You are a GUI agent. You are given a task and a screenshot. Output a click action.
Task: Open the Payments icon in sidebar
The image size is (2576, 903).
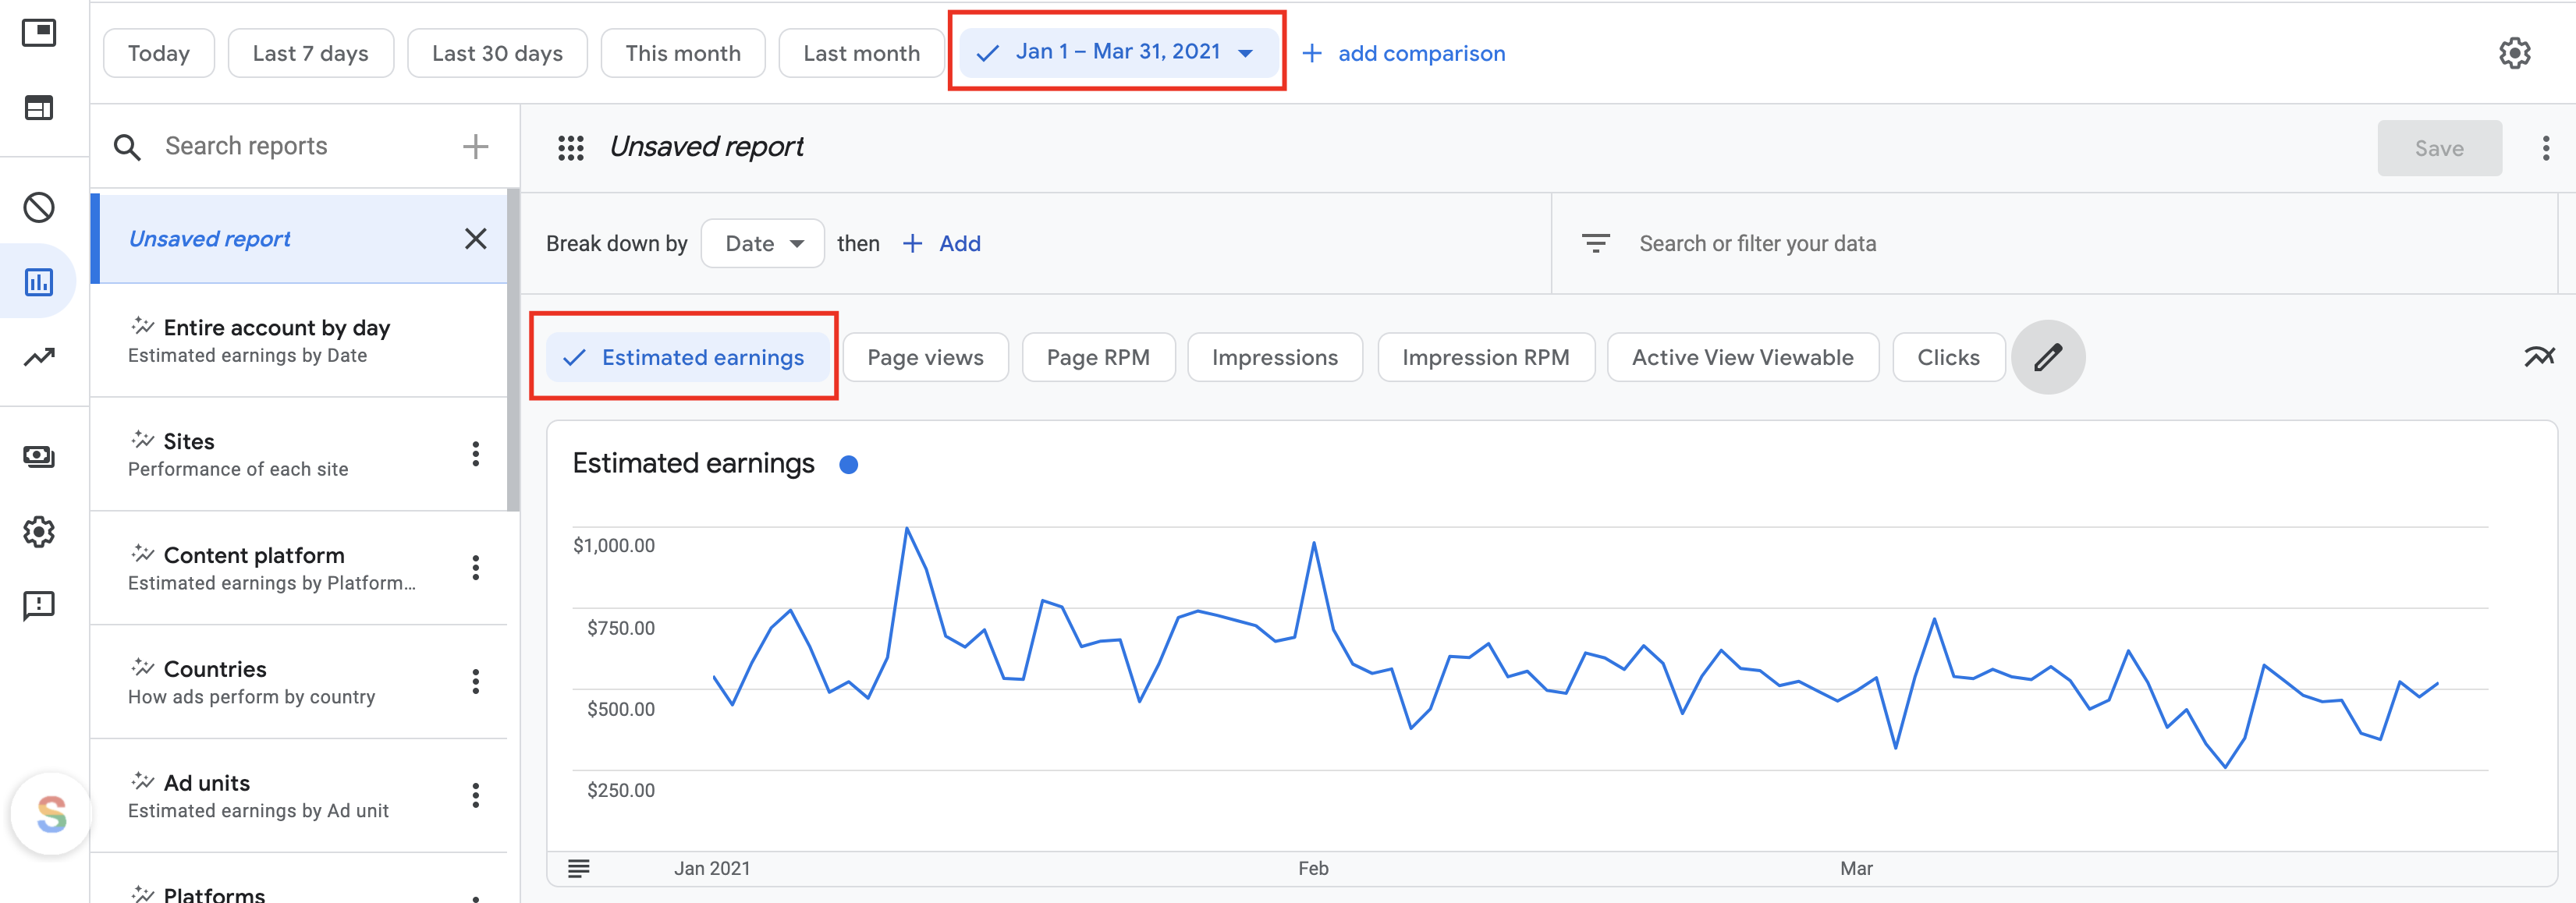[x=39, y=456]
